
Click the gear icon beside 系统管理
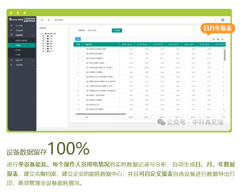11,65
